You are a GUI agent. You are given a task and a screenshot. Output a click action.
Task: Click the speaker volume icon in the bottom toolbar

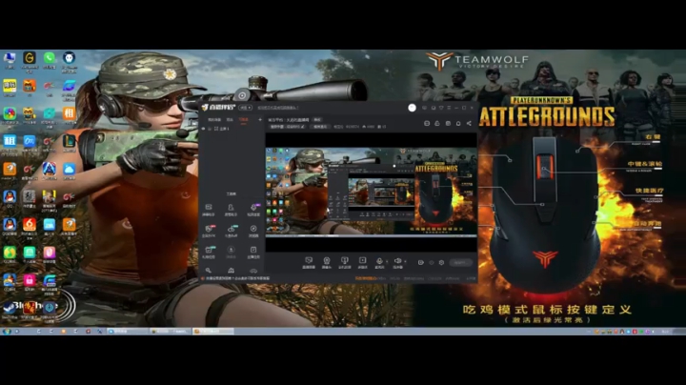click(x=397, y=261)
